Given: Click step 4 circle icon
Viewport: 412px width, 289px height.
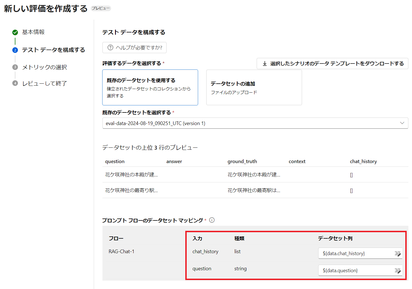Looking at the screenshot, I should (15, 83).
